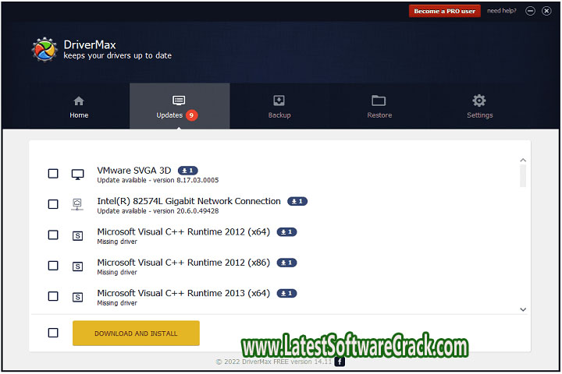The height and width of the screenshot is (374, 562).
Task: Click the Facebook icon in footer
Action: (x=340, y=362)
